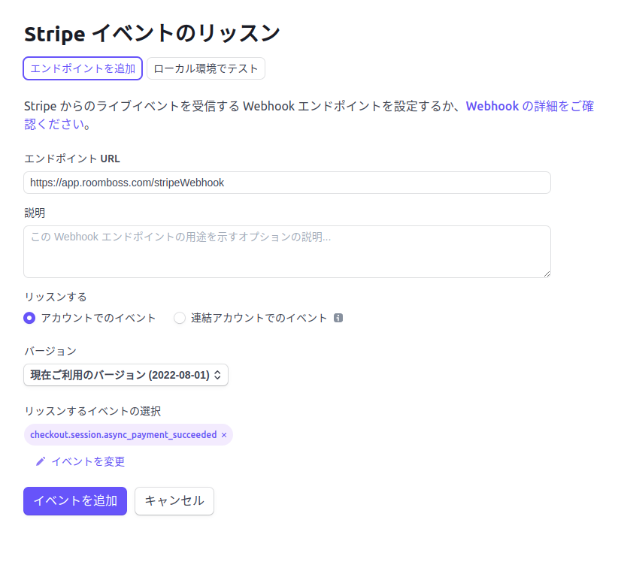The image size is (621, 568).
Task: Click the キャンセル button
Action: pos(174,501)
